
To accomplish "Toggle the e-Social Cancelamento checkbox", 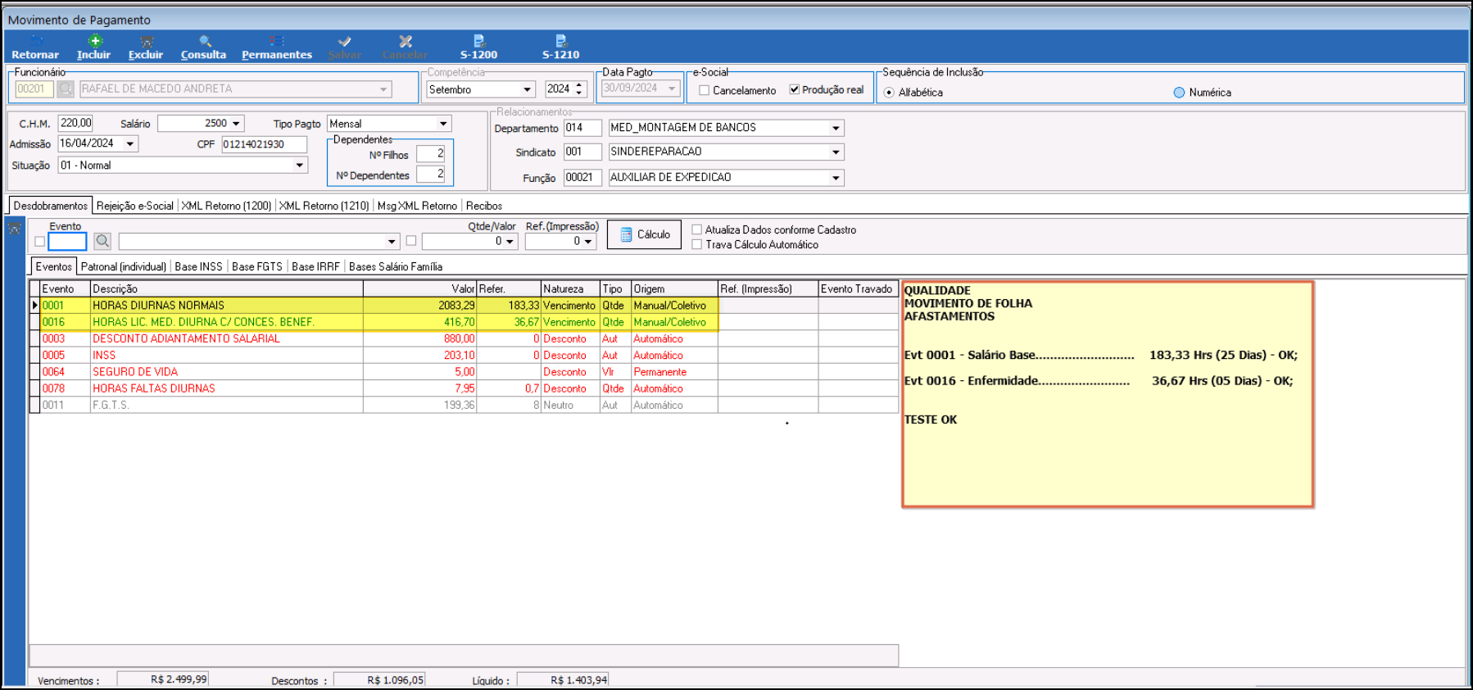I will pyautogui.click(x=704, y=90).
